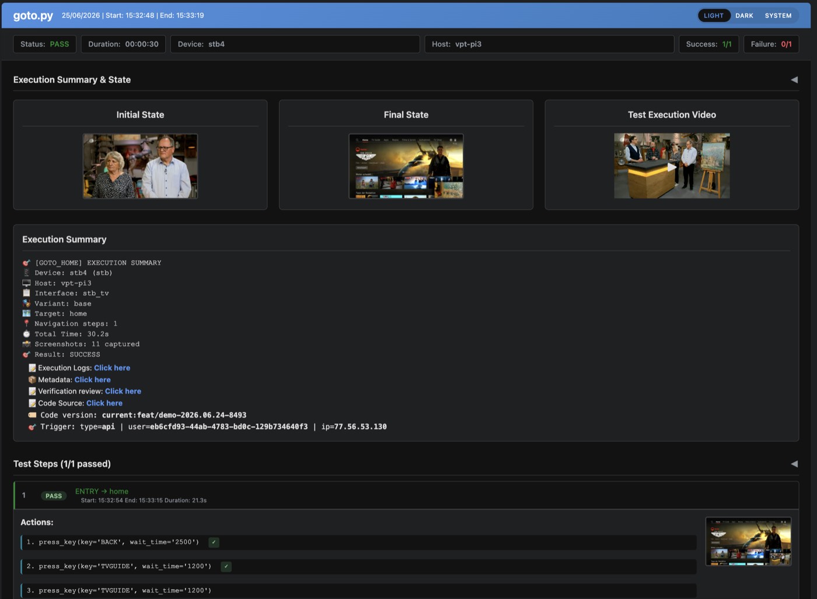Click the Code Source document icon
Viewport: 817px width, 599px height.
click(32, 403)
